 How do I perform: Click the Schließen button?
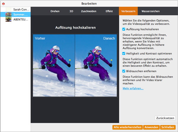[168, 127]
